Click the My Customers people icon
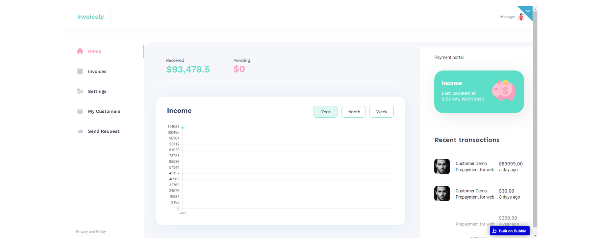Viewport: 602px width, 241px height. point(80,111)
